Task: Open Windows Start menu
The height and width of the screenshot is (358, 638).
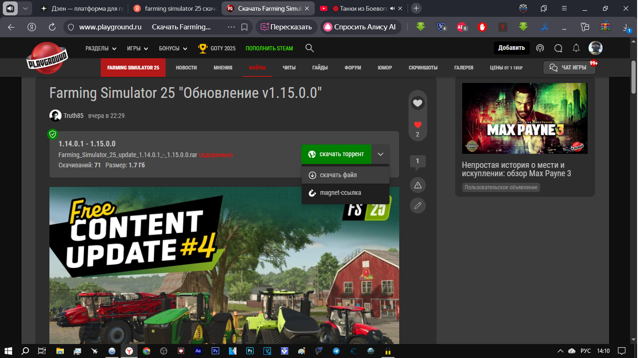Action: click(8, 351)
